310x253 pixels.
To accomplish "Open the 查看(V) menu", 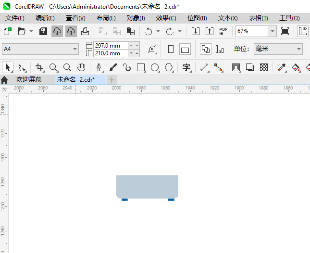I will [75, 18].
